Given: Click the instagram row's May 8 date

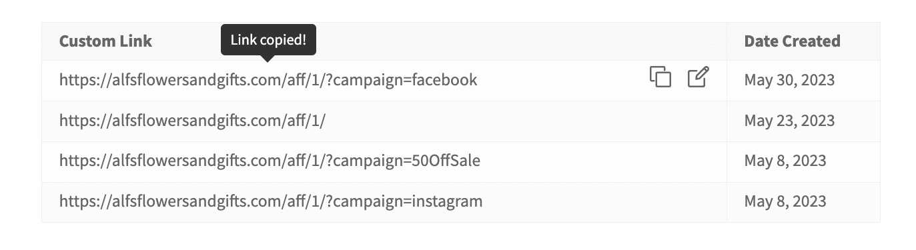Looking at the screenshot, I should [785, 201].
